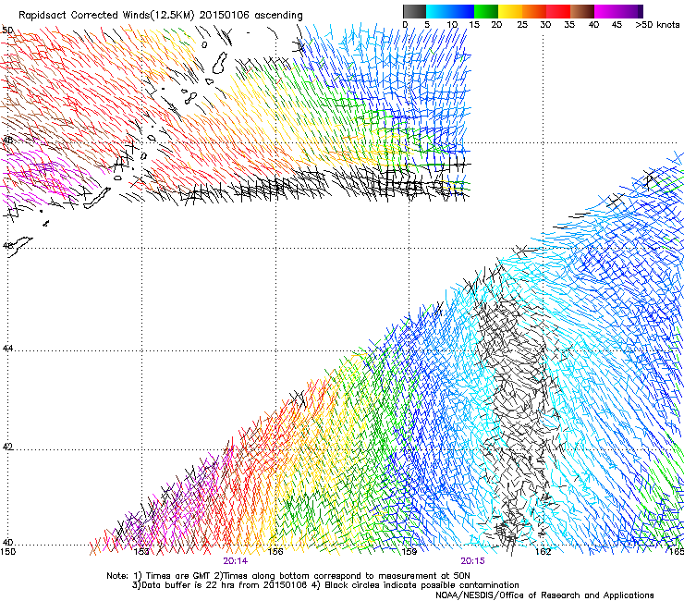This screenshot has height=601, width=684.
Task: Click the purple time label 20:15
Action: [472, 561]
